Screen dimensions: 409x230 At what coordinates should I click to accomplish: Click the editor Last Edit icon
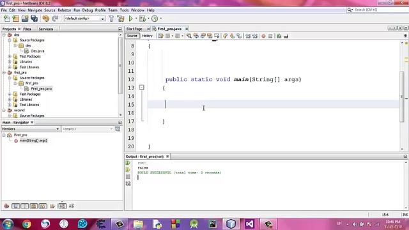(160, 36)
